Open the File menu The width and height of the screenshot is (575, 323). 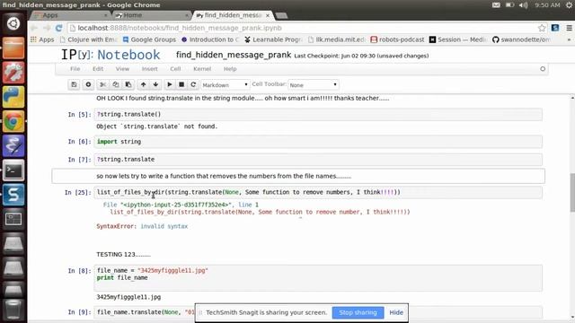click(75, 69)
